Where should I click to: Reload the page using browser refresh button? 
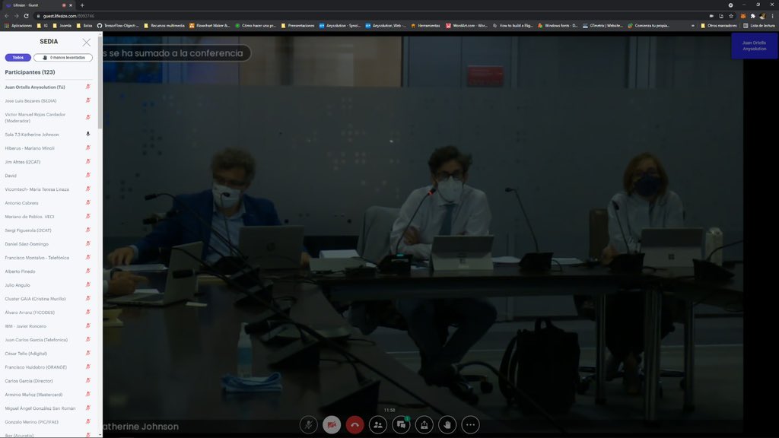(x=26, y=16)
